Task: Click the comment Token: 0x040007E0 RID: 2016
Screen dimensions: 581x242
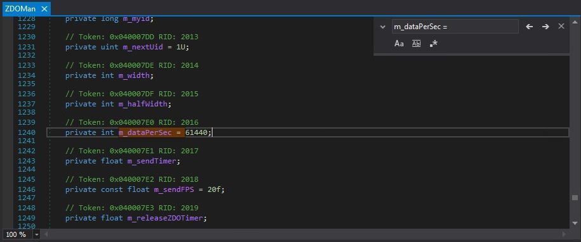Action: pyautogui.click(x=131, y=122)
